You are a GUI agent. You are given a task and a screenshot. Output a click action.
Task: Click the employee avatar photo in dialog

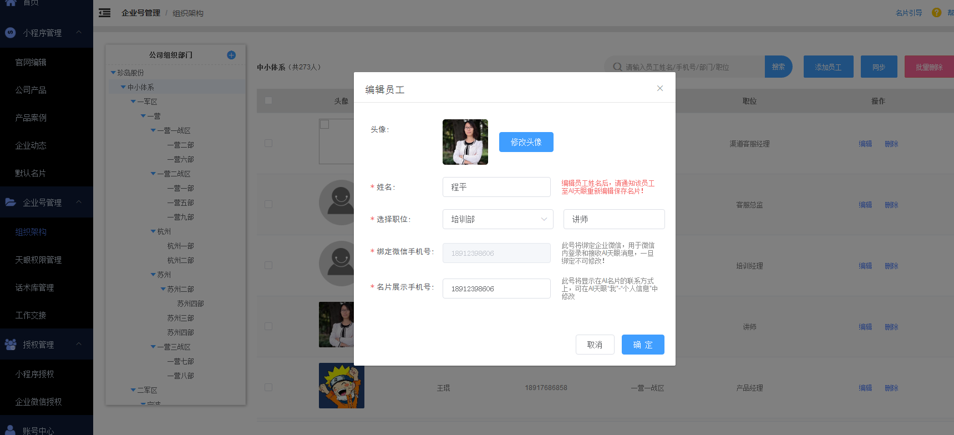click(x=465, y=142)
